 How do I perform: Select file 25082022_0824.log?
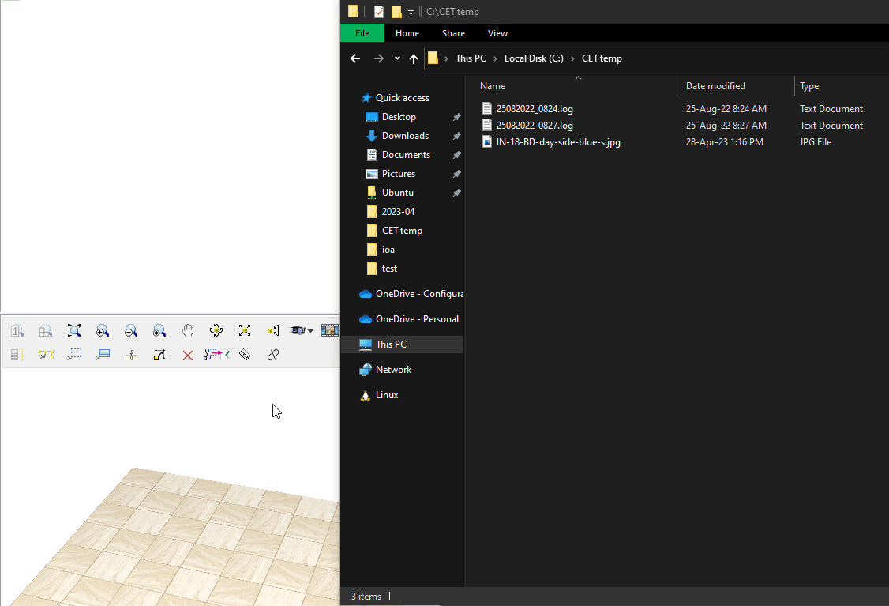[x=535, y=109]
